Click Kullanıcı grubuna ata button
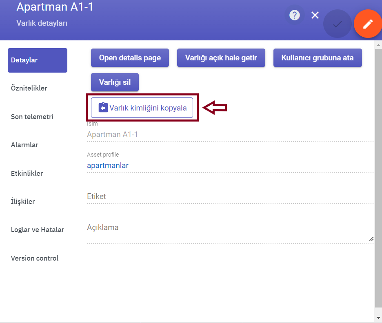Screen dimensions: 382x323 [318, 58]
